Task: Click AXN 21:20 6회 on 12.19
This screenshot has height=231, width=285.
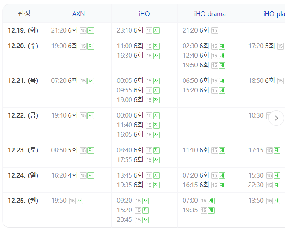Action: 73,30
